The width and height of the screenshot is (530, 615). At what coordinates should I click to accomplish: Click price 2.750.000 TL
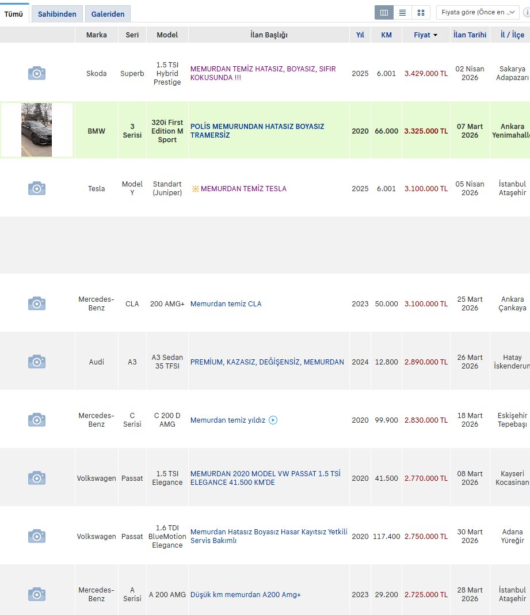426,536
